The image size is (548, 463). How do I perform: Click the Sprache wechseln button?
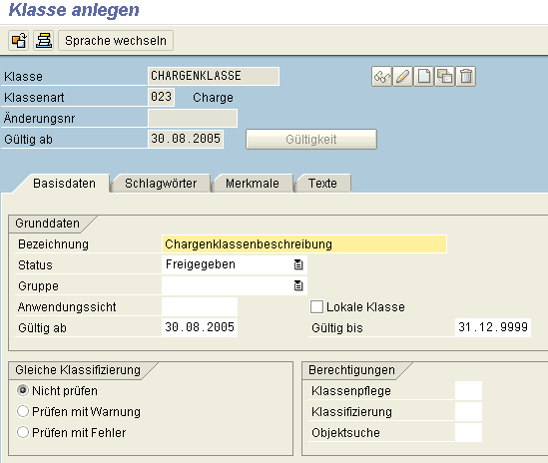pos(116,41)
